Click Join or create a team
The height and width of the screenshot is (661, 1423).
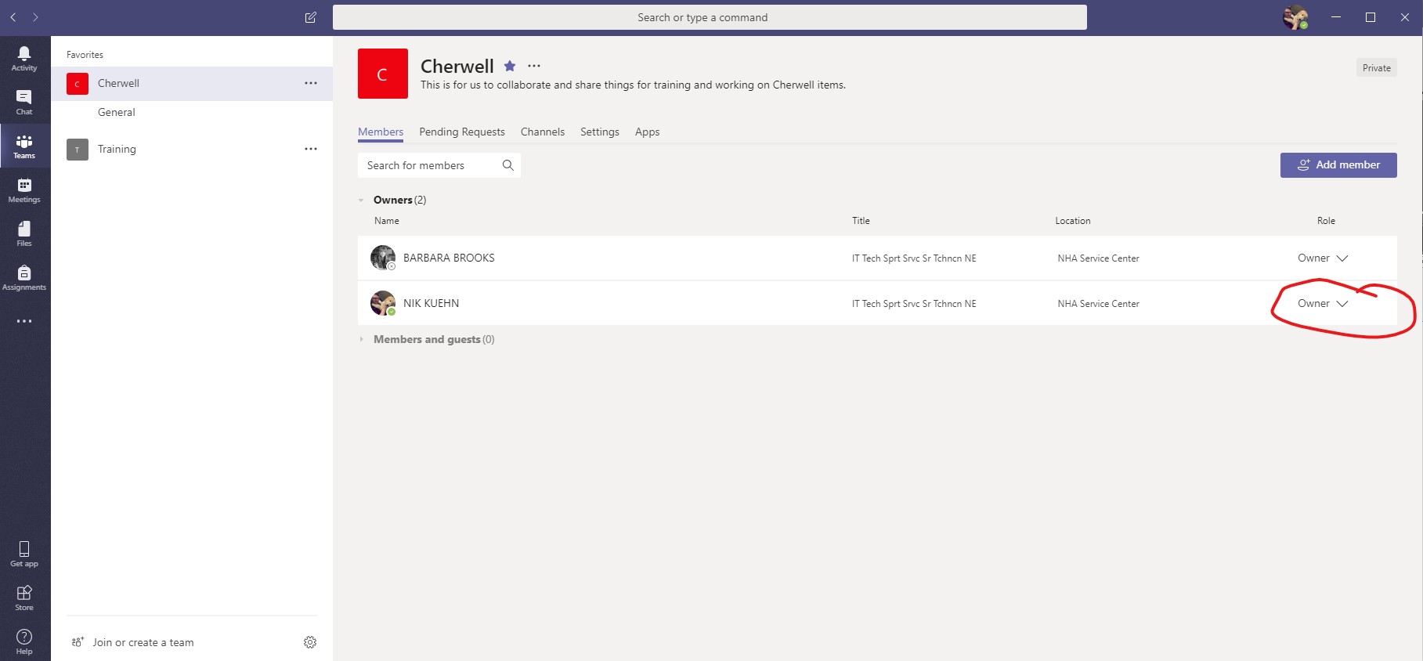pyautogui.click(x=132, y=642)
